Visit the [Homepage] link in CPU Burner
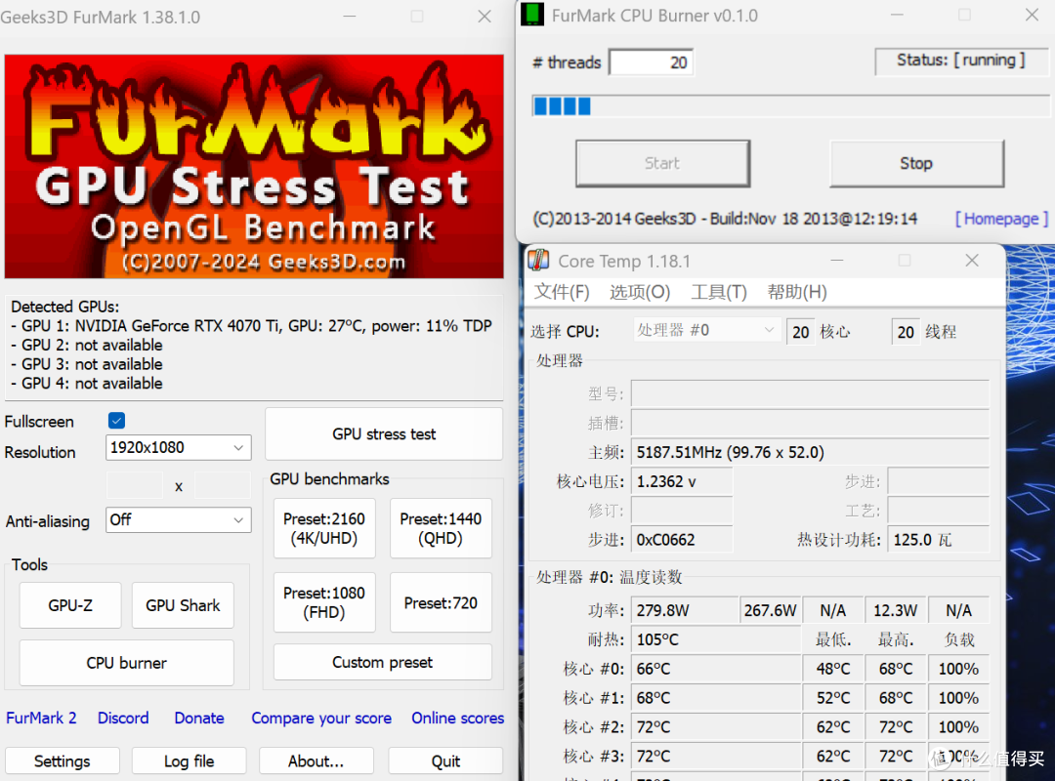The width and height of the screenshot is (1055, 781). coord(1002,219)
